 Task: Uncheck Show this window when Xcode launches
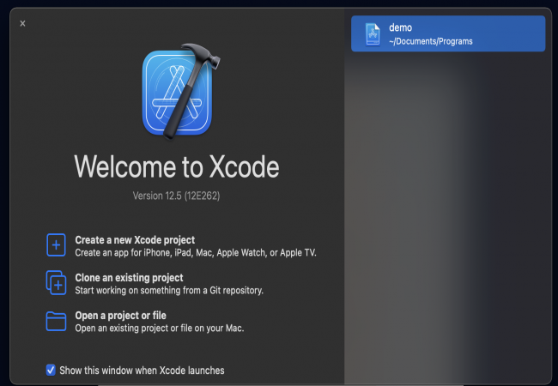point(51,370)
